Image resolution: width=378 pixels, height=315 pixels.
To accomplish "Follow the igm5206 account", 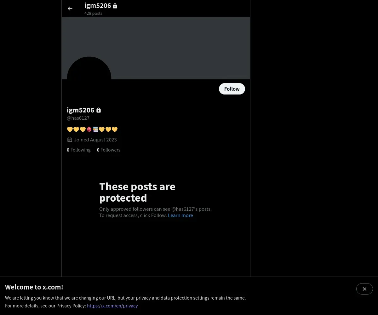I will pos(232,89).
